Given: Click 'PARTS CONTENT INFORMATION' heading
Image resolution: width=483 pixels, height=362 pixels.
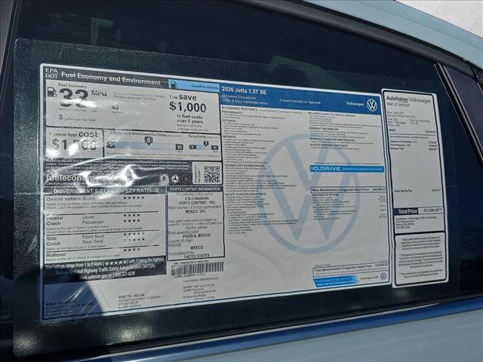Looking at the screenshot, I should click(x=195, y=189).
